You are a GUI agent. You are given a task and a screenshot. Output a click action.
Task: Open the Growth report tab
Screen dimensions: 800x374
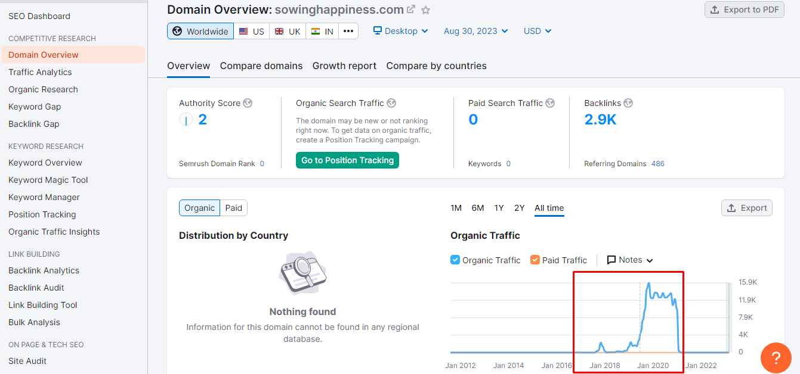[344, 66]
